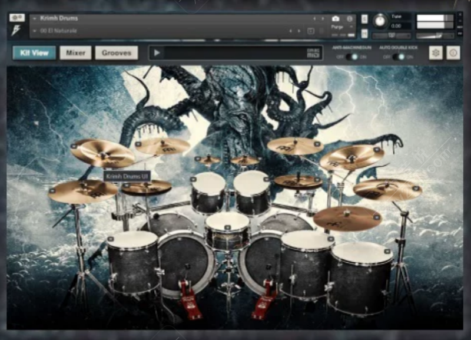Image resolution: width=471 pixels, height=340 pixels.
Task: Click the left hi-hat cymbal
Action: click(146, 187)
